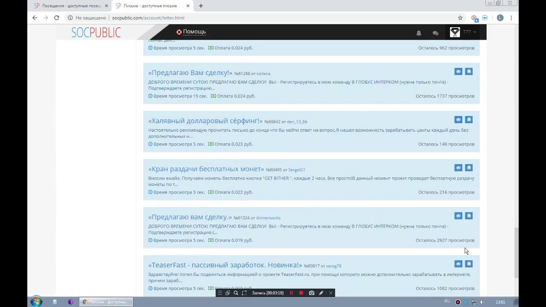Image resolution: width=546 pixels, height=307 pixels.
Task: Visit author SergeiG1's profile
Action: pyautogui.click(x=296, y=170)
